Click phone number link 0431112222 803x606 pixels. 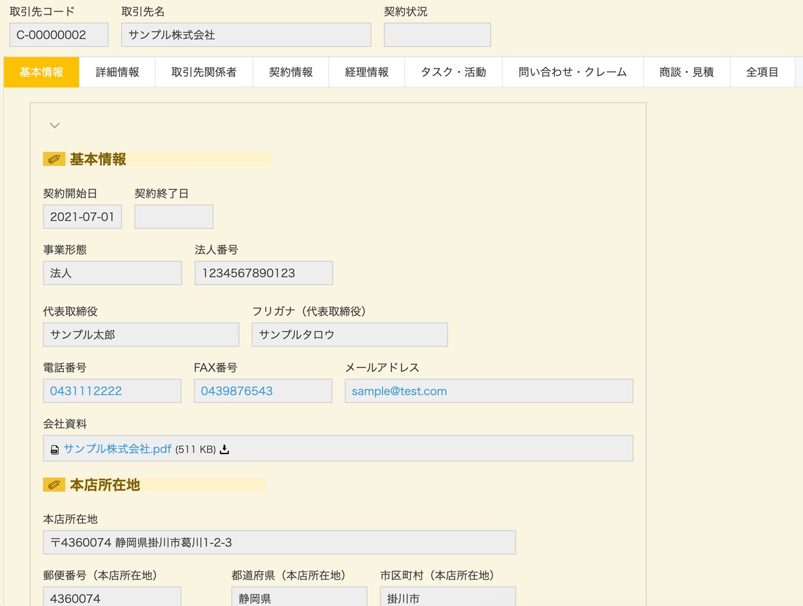tap(86, 391)
